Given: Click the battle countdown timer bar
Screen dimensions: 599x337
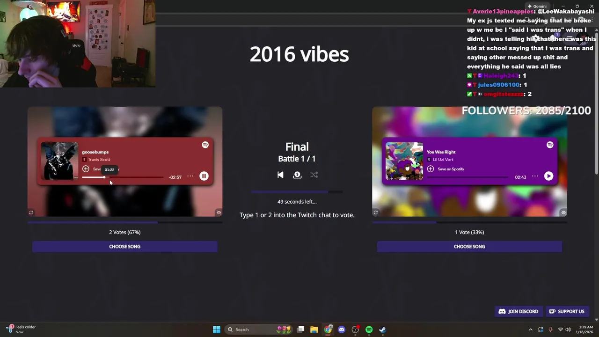Looking at the screenshot, I should [x=297, y=192].
